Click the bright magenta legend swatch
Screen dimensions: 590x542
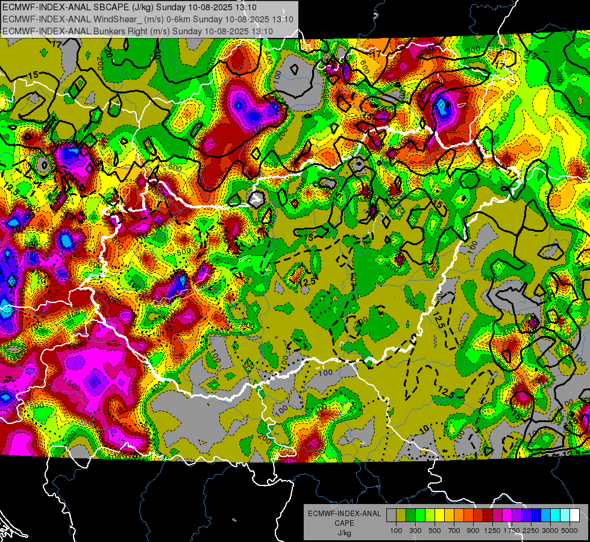[507, 515]
